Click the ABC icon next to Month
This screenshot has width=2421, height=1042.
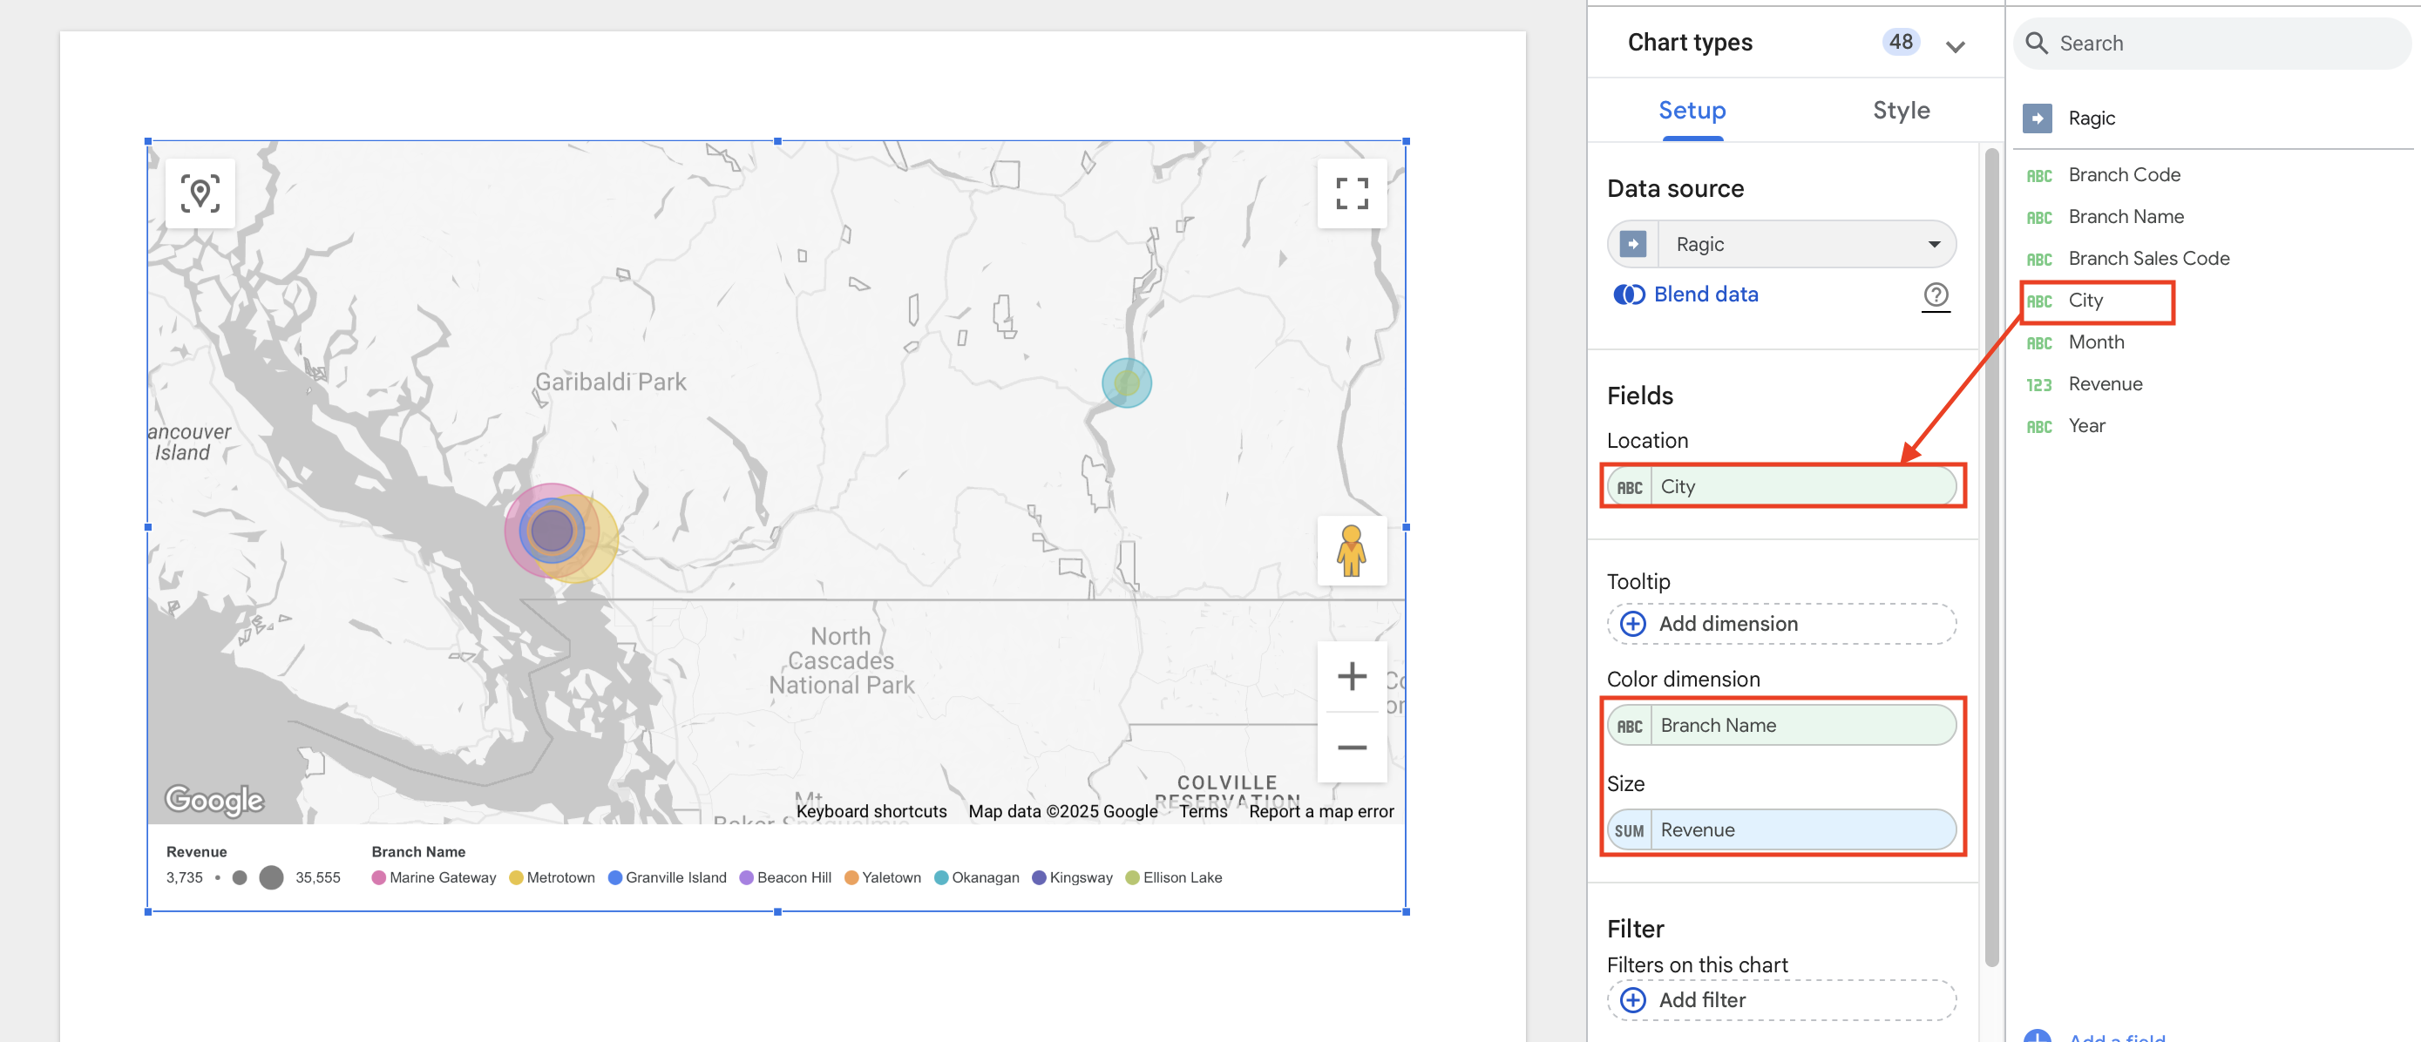pos(2038,343)
